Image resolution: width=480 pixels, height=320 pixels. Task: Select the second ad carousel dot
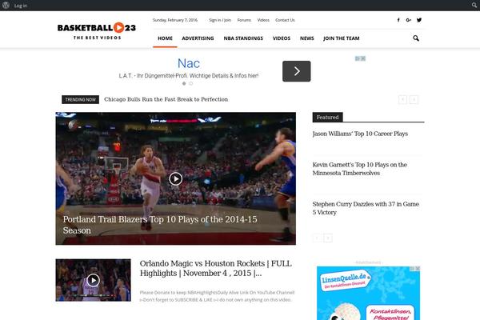pos(190,83)
